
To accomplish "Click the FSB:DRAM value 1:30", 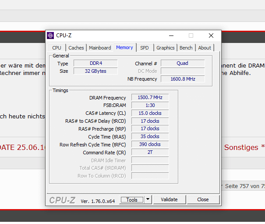I will pos(150,105).
